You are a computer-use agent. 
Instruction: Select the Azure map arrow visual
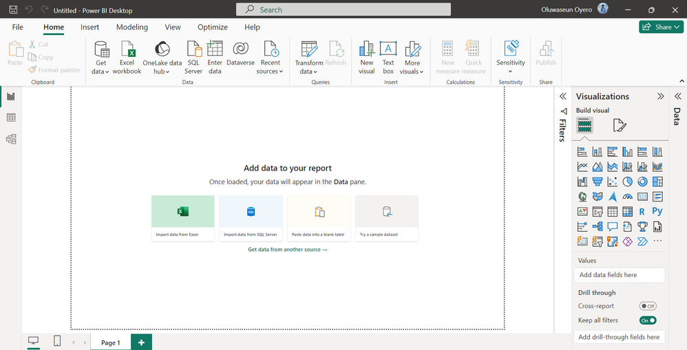(x=613, y=197)
